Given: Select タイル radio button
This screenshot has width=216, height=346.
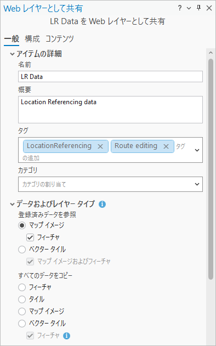Looking at the screenshot, I should tap(22, 299).
